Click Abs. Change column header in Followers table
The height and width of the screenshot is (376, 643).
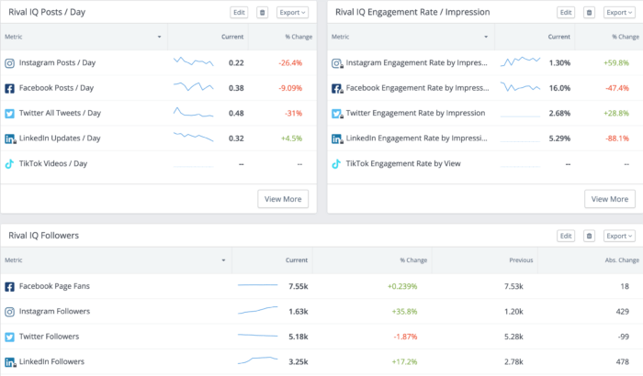pyautogui.click(x=622, y=260)
